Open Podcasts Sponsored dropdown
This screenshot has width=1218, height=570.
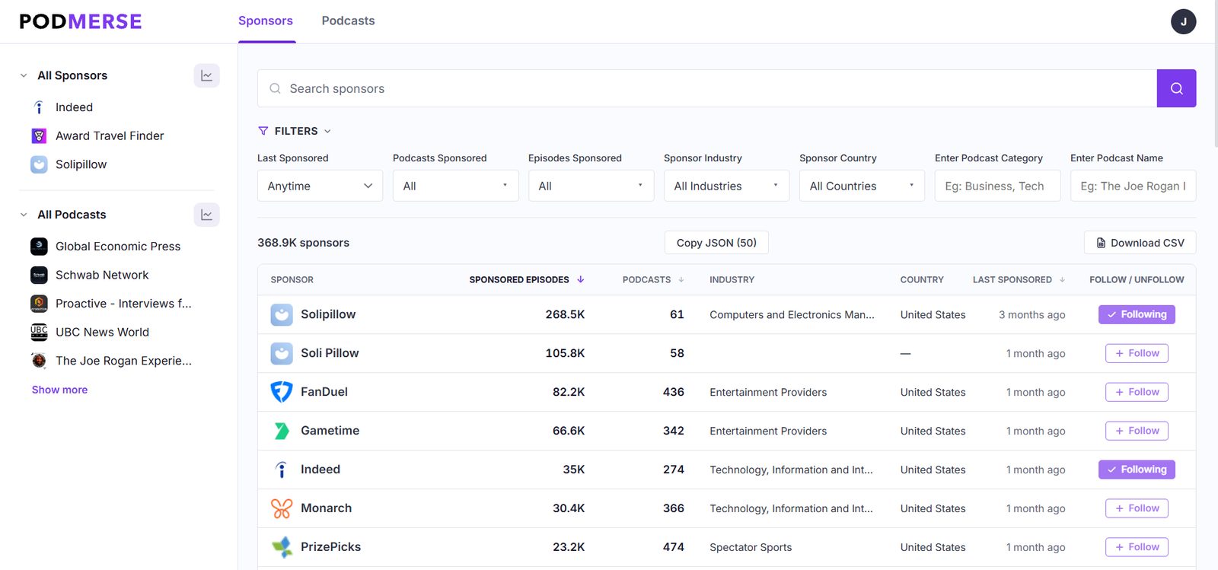(x=455, y=186)
